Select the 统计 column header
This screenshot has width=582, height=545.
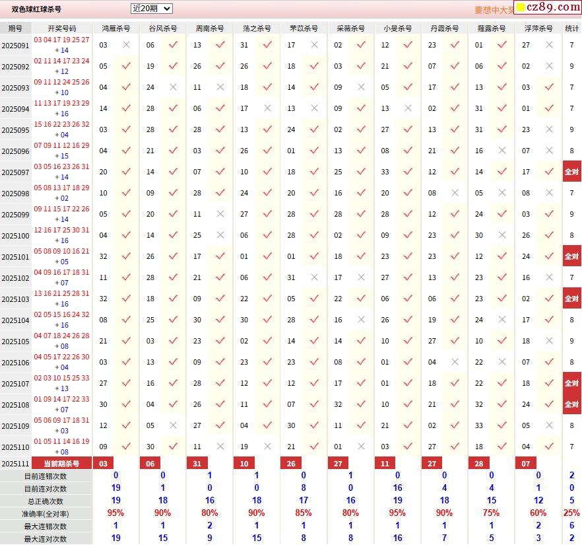[x=571, y=28]
